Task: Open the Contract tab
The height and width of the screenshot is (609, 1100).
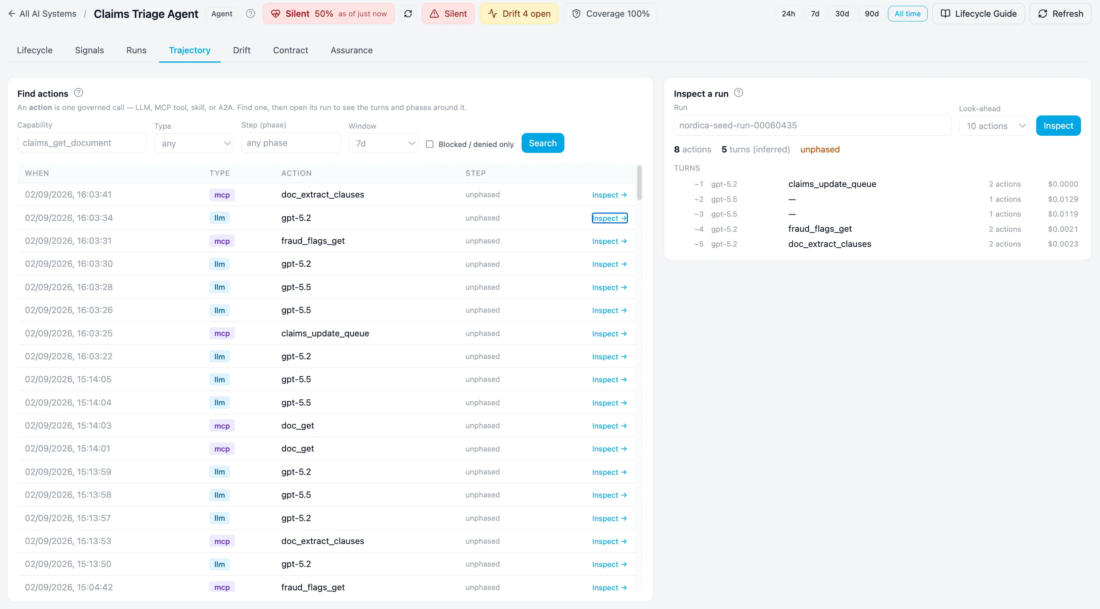Action: coord(291,51)
